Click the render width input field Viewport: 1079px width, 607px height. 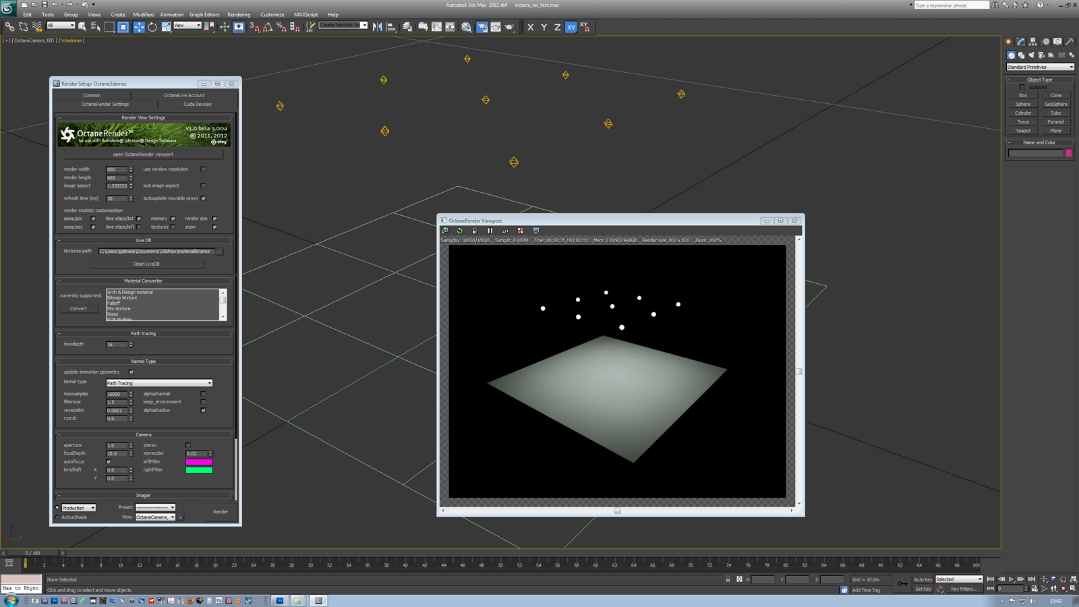coord(117,169)
